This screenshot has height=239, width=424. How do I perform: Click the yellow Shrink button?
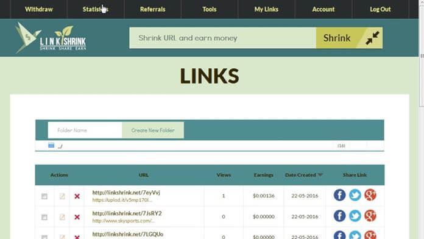(x=349, y=38)
